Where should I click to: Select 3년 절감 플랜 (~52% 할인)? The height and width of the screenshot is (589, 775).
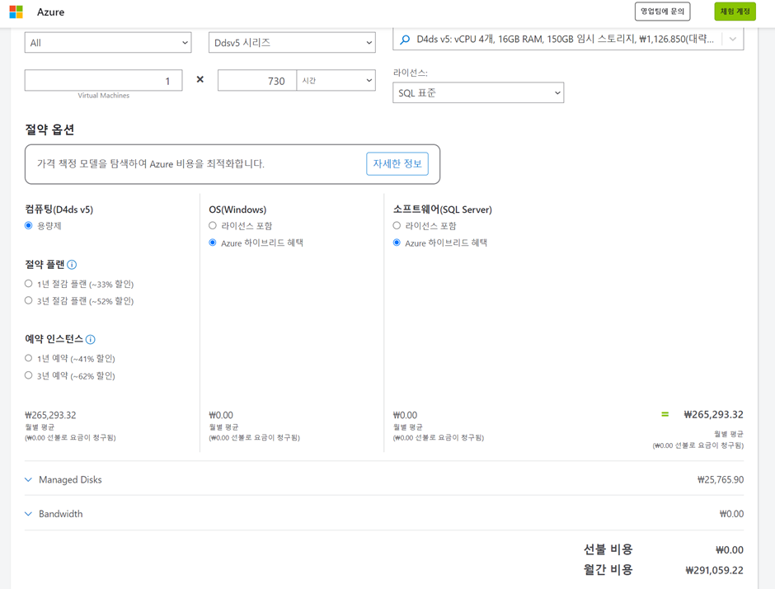point(29,300)
